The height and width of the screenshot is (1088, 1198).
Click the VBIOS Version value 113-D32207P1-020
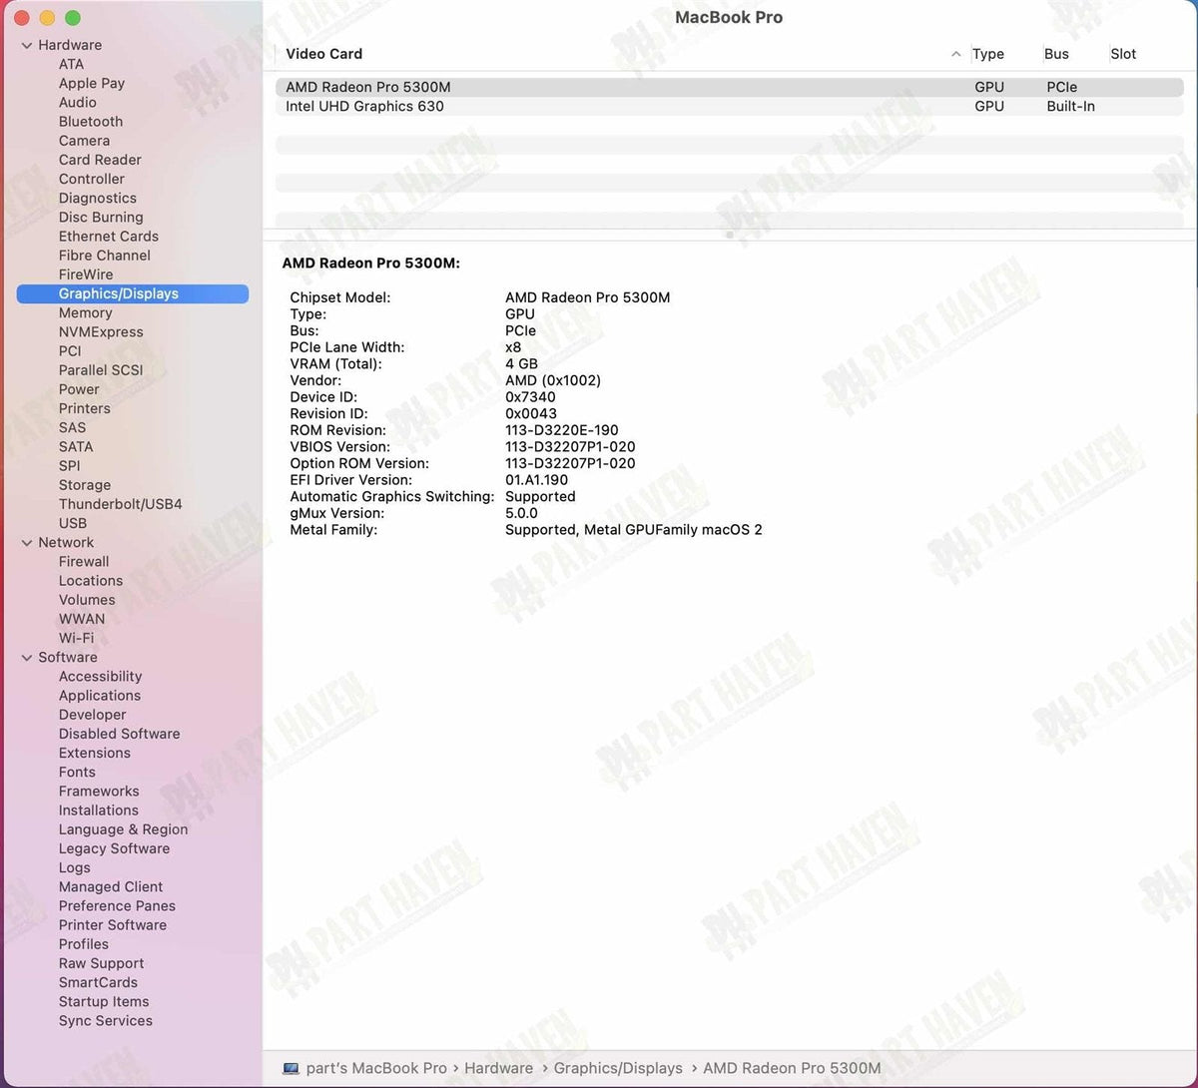pos(570,447)
